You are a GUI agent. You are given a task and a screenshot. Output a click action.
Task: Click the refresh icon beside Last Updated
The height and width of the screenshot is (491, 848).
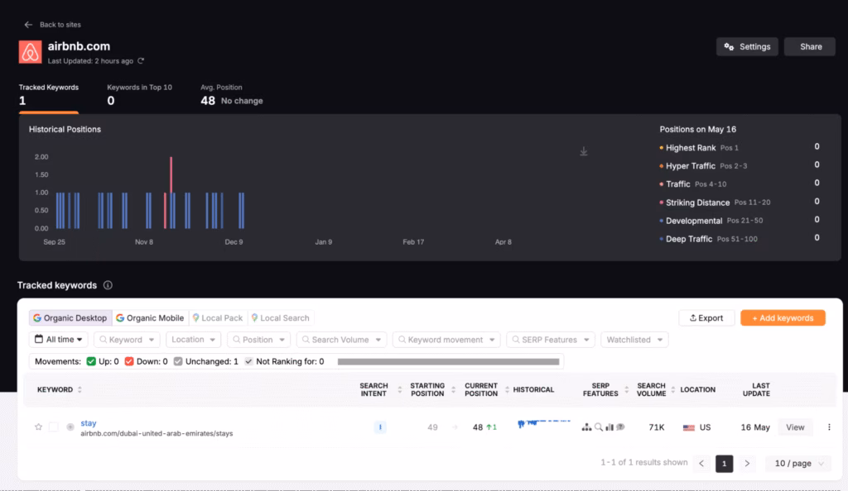141,61
